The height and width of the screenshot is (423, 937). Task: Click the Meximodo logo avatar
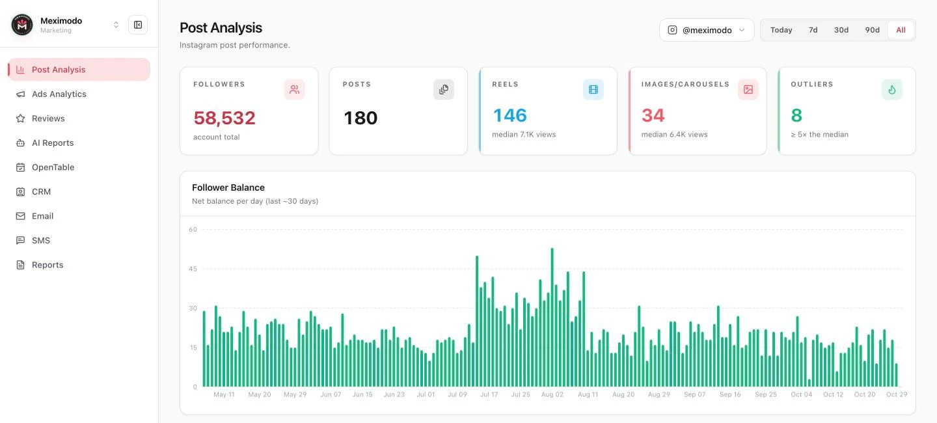coord(22,25)
